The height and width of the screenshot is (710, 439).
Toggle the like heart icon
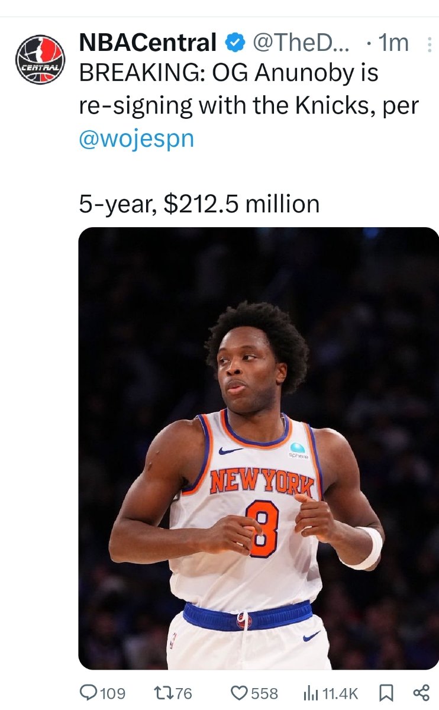click(238, 693)
